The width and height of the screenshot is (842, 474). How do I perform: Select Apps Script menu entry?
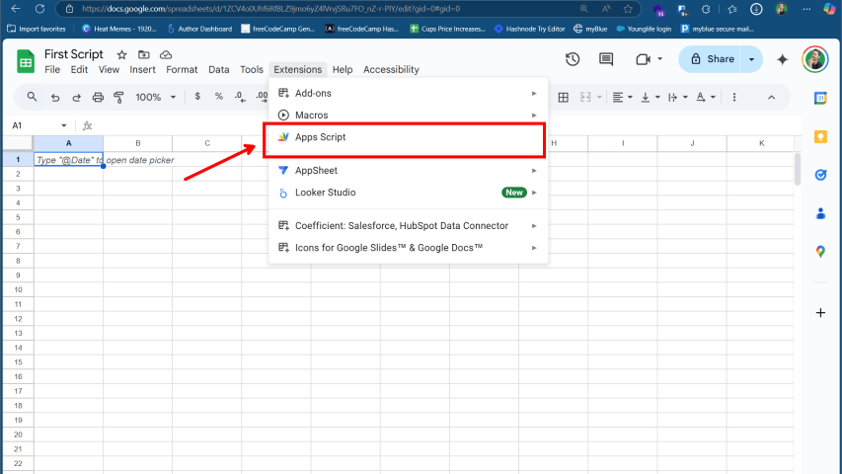click(x=408, y=137)
